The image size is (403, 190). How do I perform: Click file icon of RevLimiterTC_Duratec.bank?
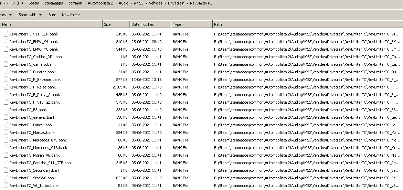(6, 72)
